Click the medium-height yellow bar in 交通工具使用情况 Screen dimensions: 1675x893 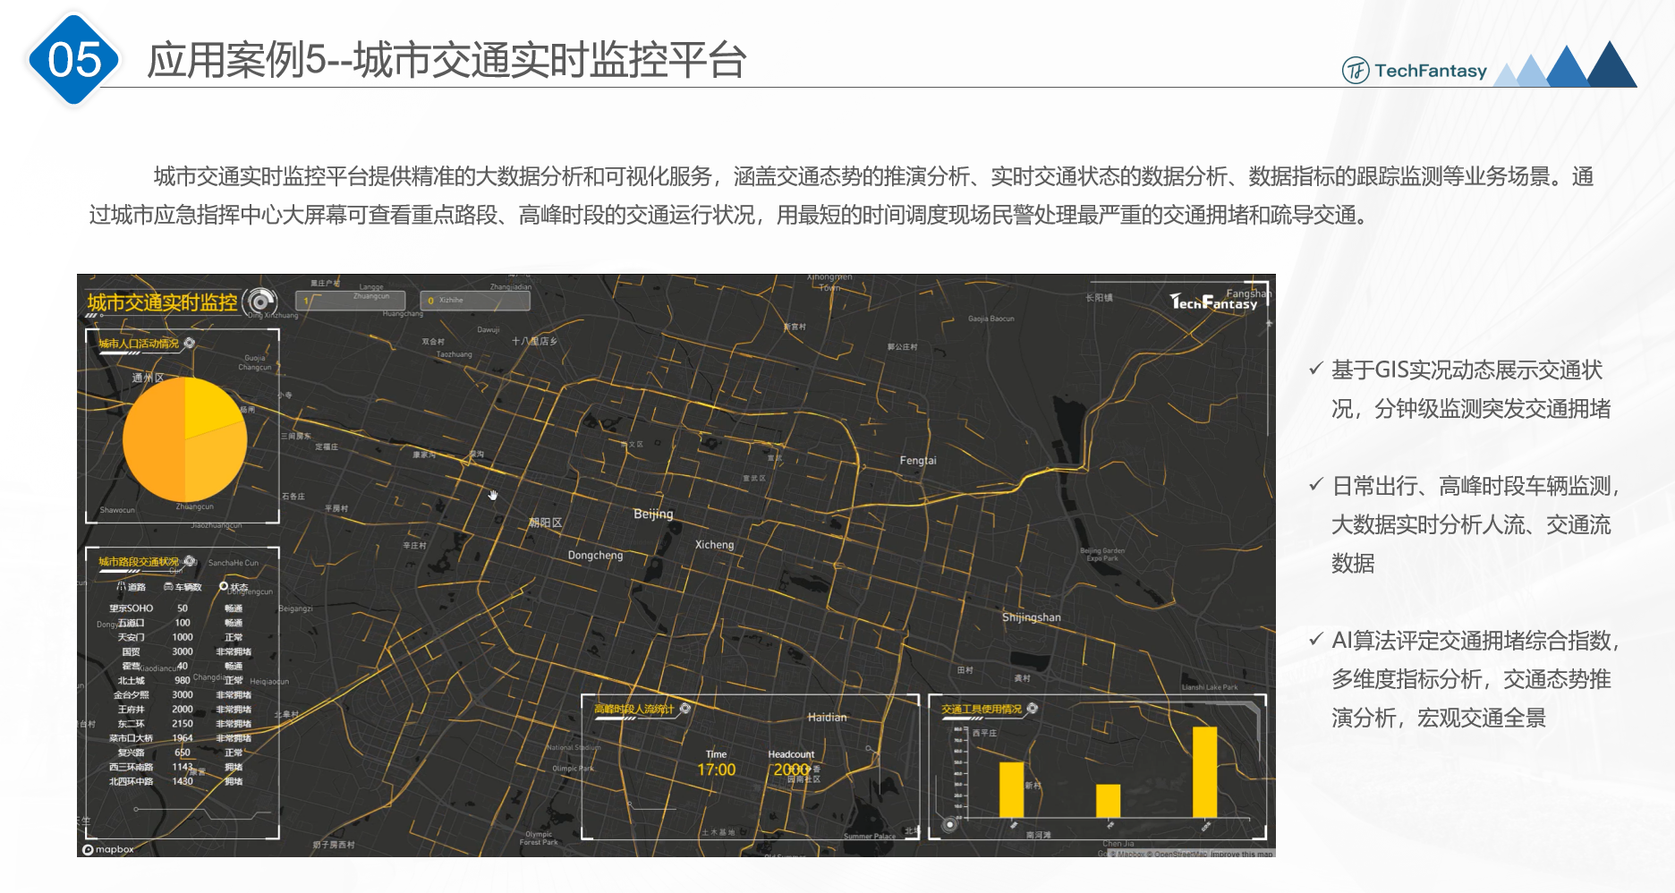pos(1011,789)
